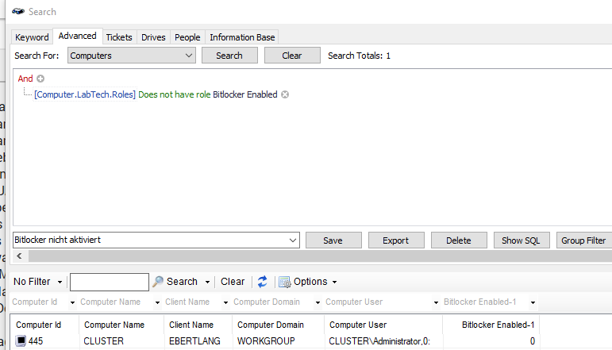Image resolution: width=612 pixels, height=350 pixels.
Task: Click the horizontal scrollbar left arrow
Action: 19,256
